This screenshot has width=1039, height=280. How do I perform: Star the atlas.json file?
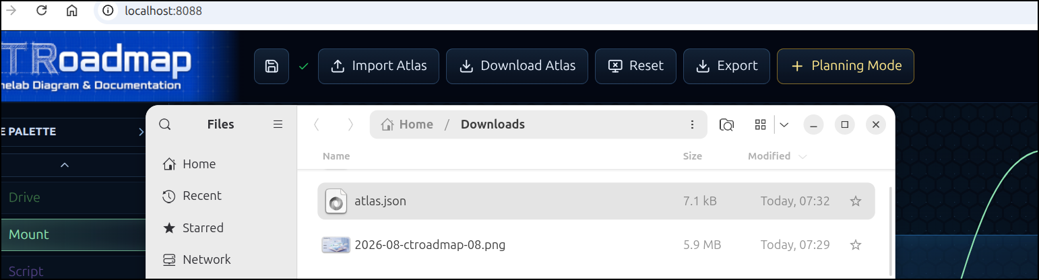pos(856,201)
